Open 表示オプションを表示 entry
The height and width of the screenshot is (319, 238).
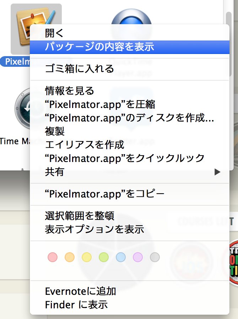(x=130, y=229)
